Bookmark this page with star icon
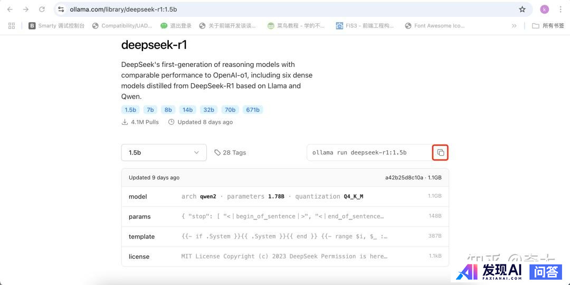The height and width of the screenshot is (285, 570). click(522, 9)
